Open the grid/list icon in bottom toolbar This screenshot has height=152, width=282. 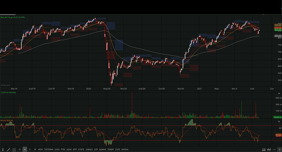coord(14,149)
